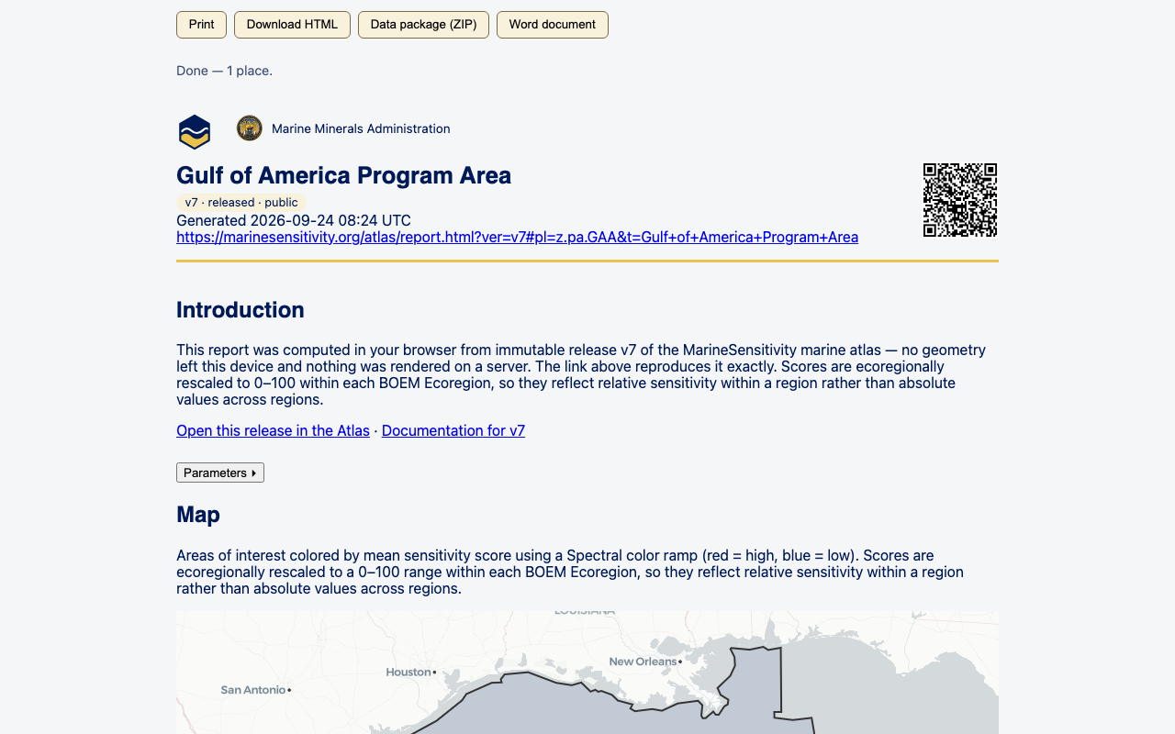Click the 'Done — 1 place.' status message
Screen dimensions: 1175x734
(224, 71)
